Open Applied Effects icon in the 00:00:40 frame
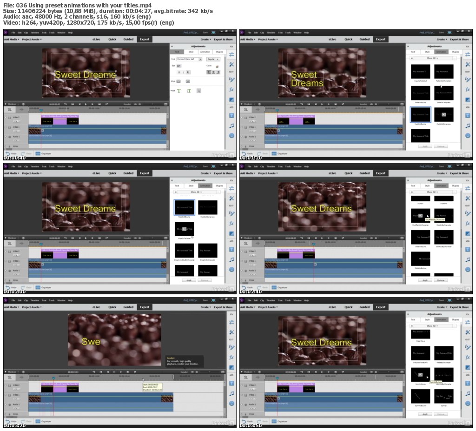476x431 pixels. (x=231, y=80)
